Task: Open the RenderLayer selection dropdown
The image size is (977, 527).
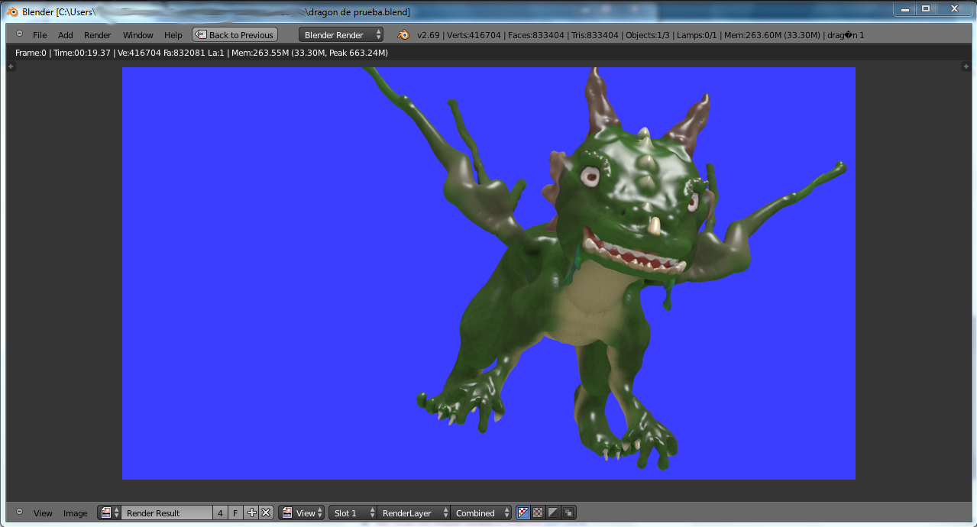Action: [413, 513]
